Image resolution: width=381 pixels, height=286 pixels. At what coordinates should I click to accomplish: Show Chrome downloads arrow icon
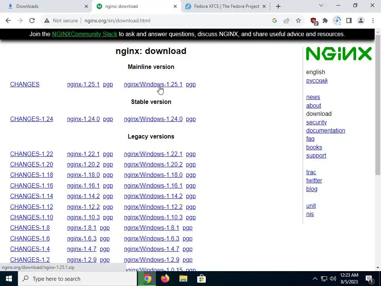pos(337,21)
